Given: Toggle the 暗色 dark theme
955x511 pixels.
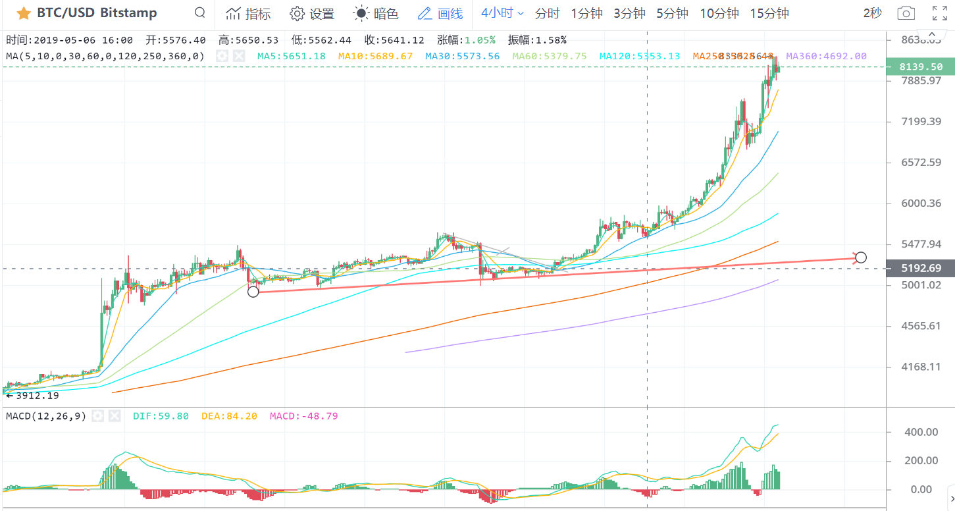Looking at the screenshot, I should [376, 13].
